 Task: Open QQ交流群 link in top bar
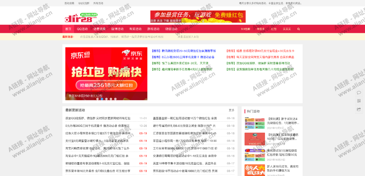click(84, 3)
